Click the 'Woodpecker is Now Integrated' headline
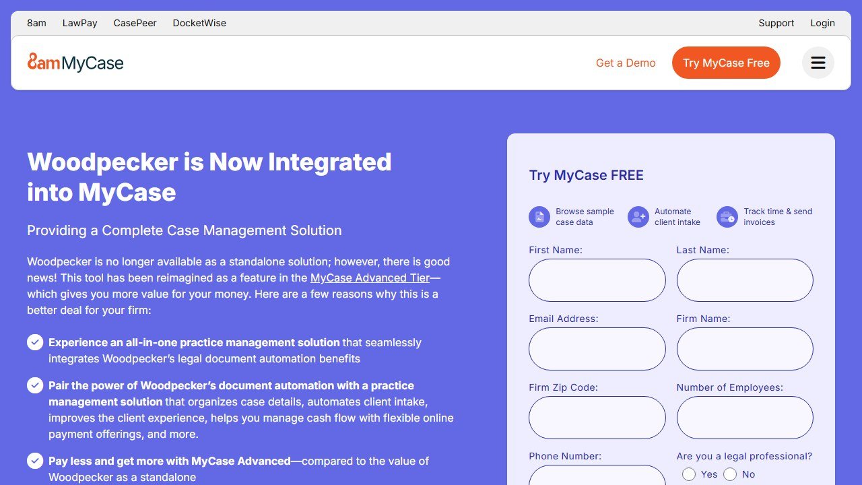The height and width of the screenshot is (485, 862). [209, 177]
